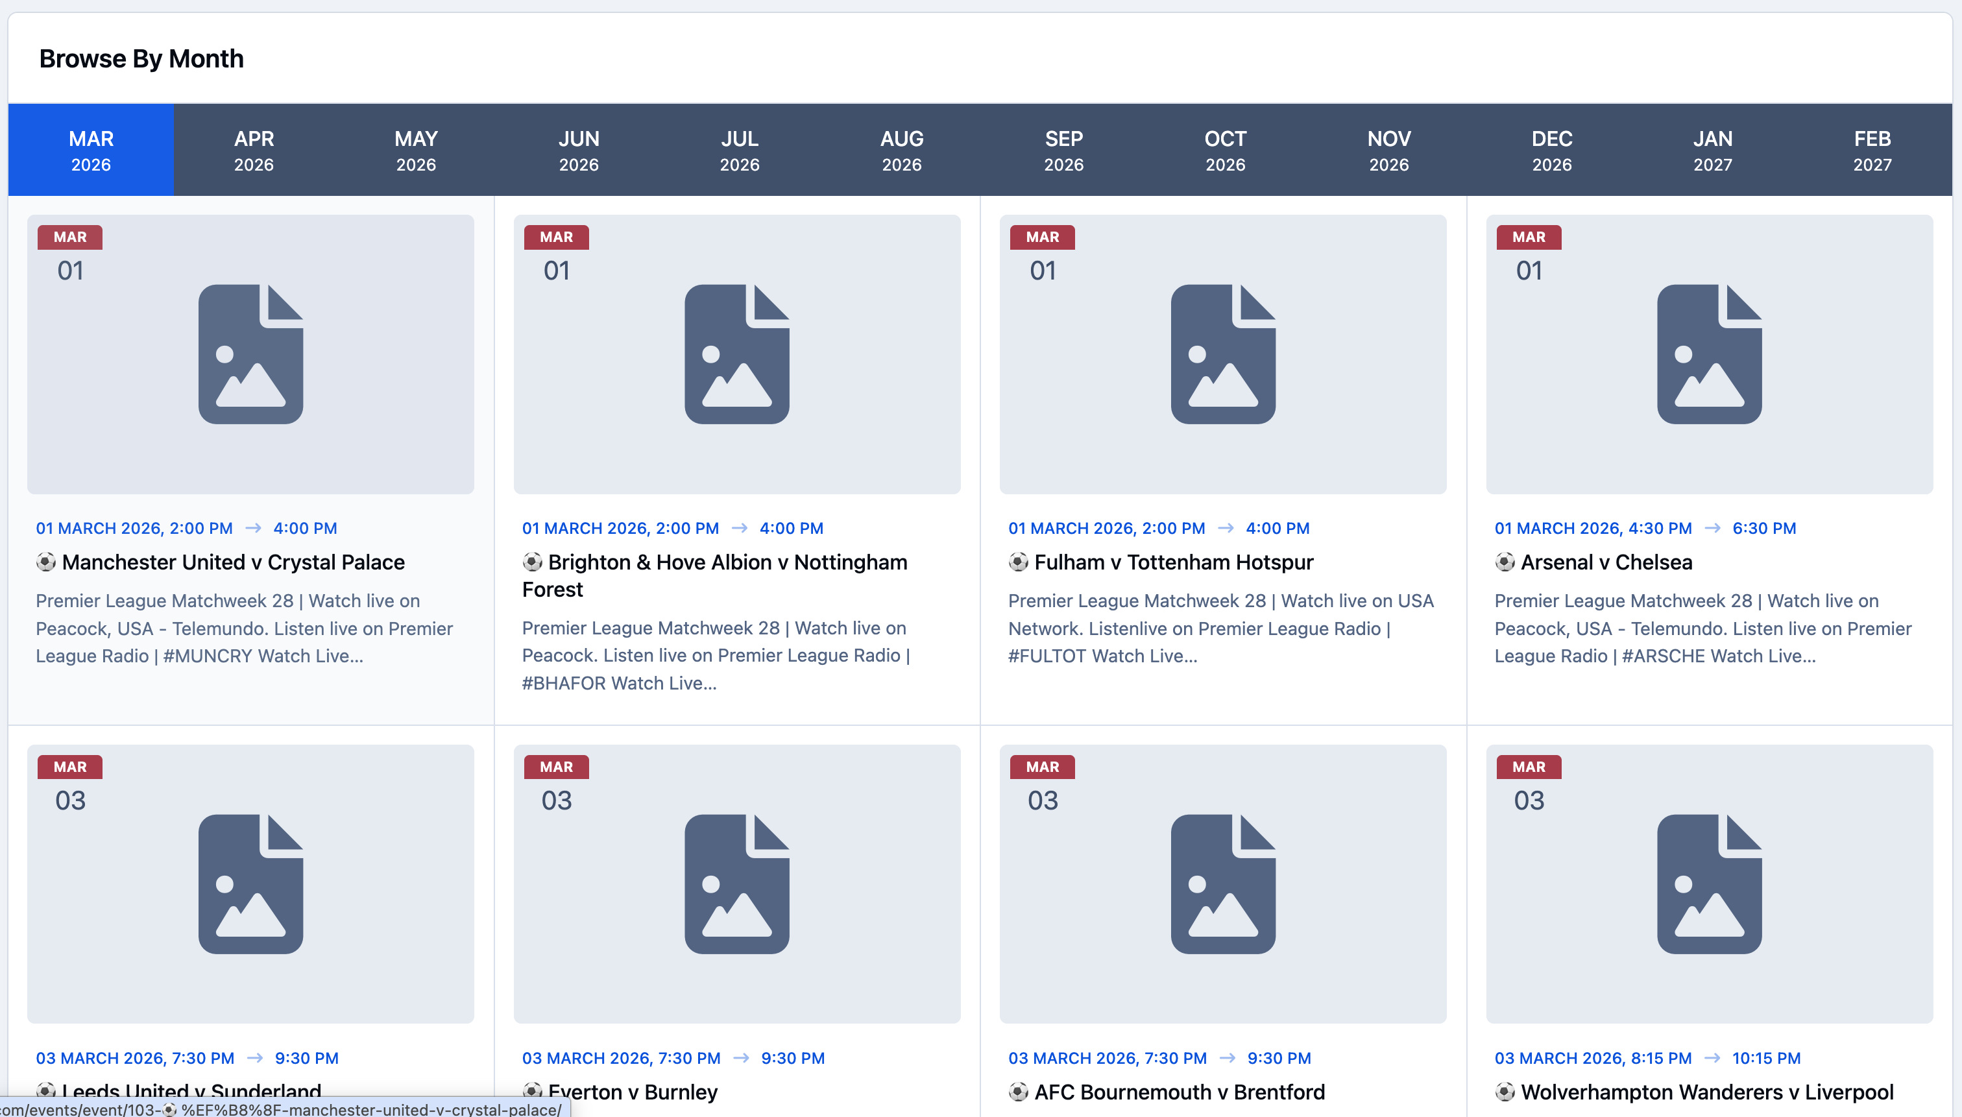Click soccer ball icon beside Everton v Burnley
The width and height of the screenshot is (1962, 1117).
[x=533, y=1092]
